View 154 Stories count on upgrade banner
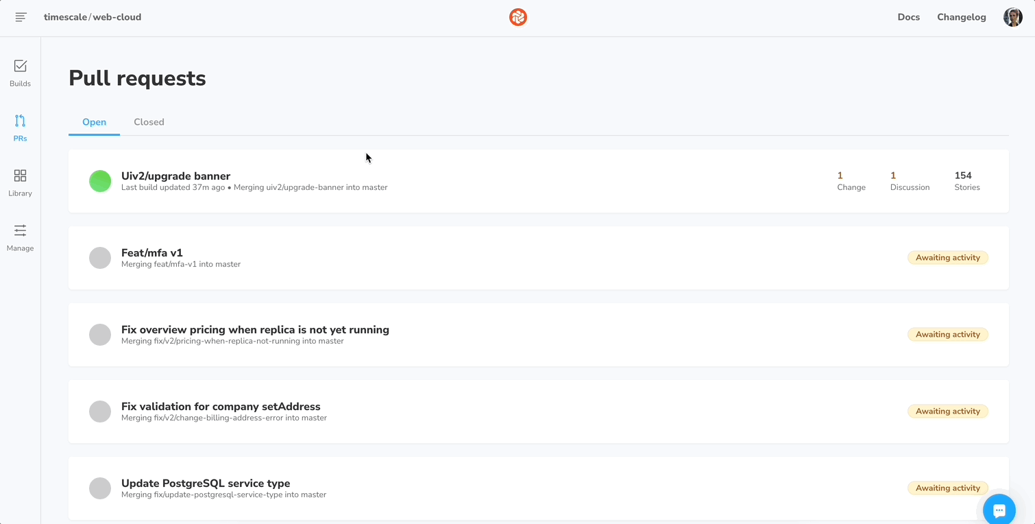 tap(966, 181)
